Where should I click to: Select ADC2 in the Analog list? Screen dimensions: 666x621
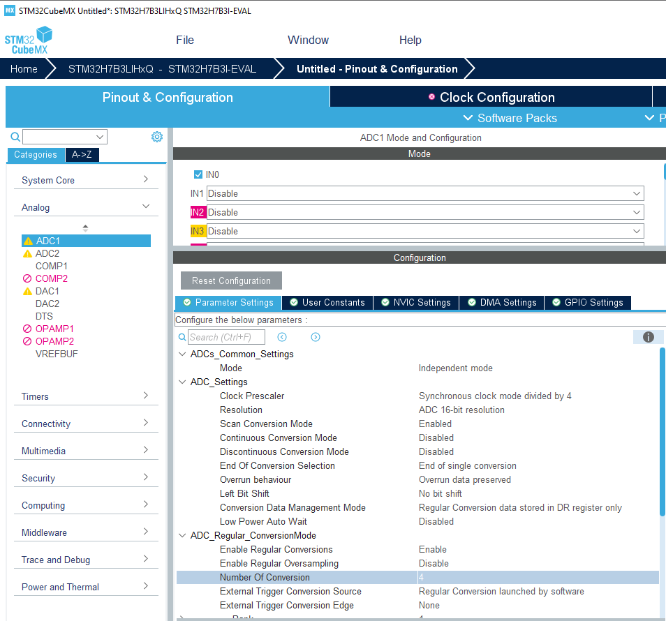pos(47,253)
